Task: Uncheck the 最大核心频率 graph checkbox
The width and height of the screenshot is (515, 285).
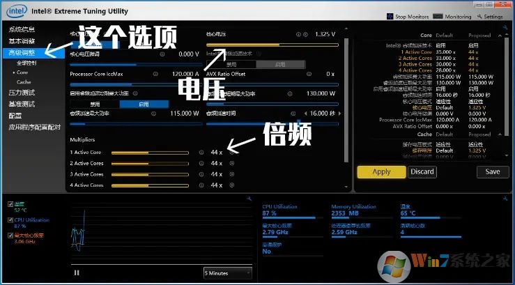Action: pos(10,236)
